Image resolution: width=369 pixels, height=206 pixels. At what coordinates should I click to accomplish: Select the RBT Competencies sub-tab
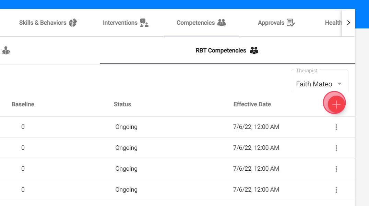click(x=227, y=51)
